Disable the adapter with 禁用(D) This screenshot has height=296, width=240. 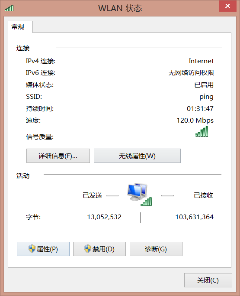click(x=99, y=249)
